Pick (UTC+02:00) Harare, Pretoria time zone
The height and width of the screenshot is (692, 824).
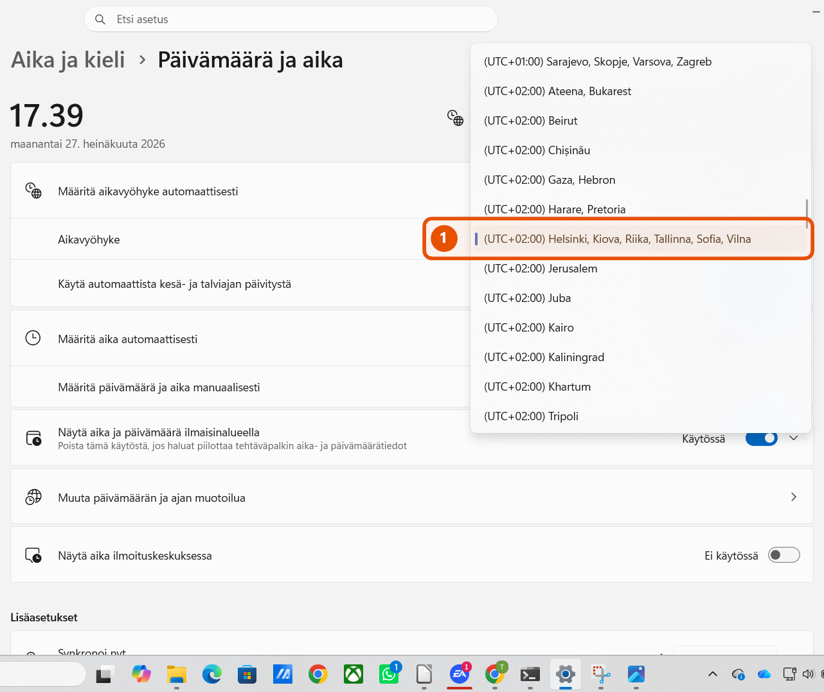pyautogui.click(x=641, y=209)
